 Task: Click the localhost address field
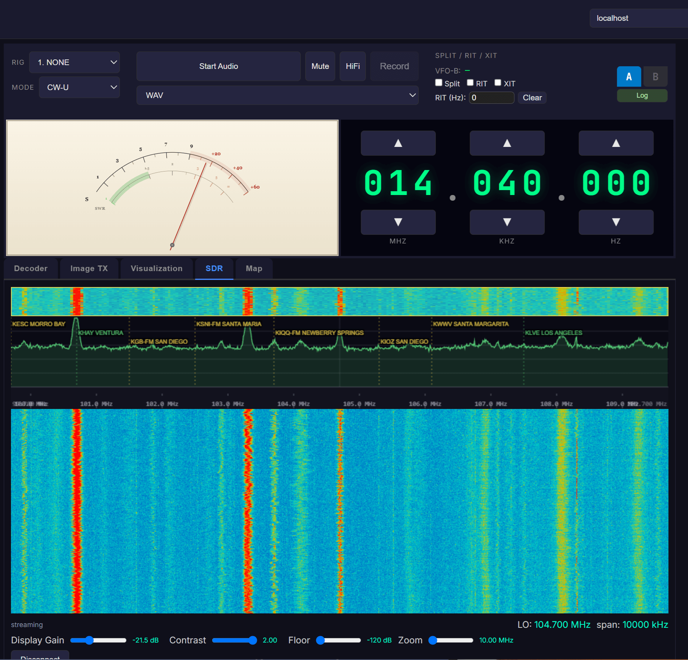pyautogui.click(x=638, y=18)
